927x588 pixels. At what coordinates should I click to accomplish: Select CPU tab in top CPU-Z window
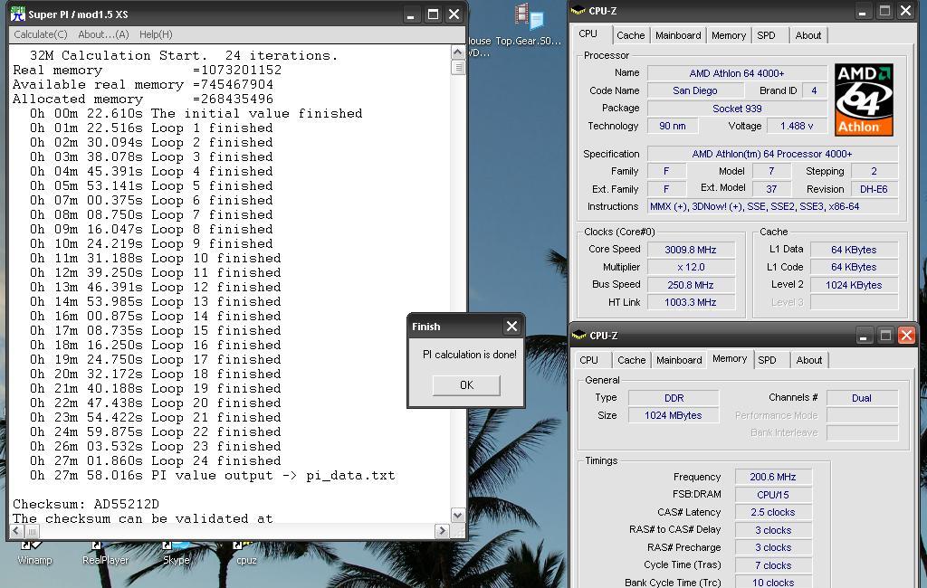(x=588, y=33)
